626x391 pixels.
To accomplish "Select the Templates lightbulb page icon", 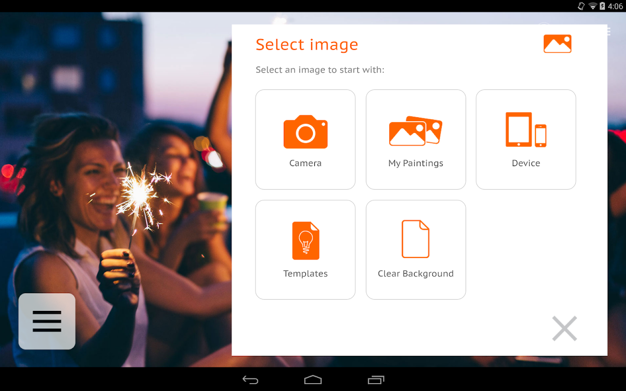I will coord(306,240).
